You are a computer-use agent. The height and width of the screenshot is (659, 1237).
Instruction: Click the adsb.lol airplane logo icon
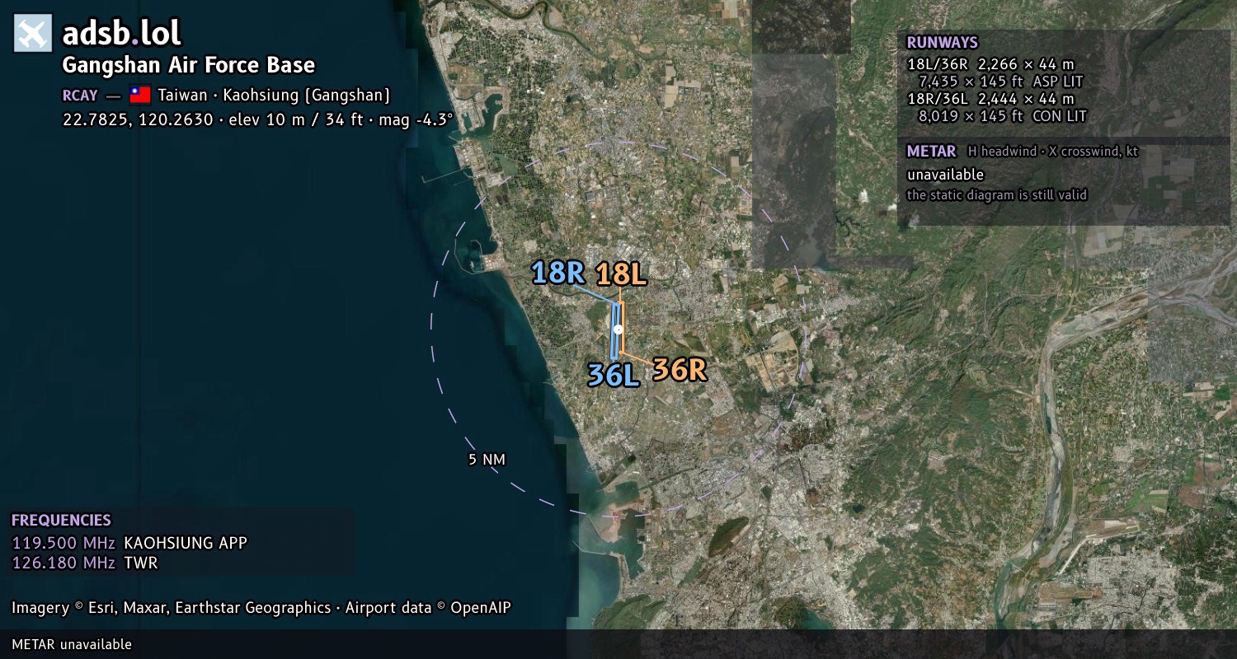pyautogui.click(x=33, y=33)
